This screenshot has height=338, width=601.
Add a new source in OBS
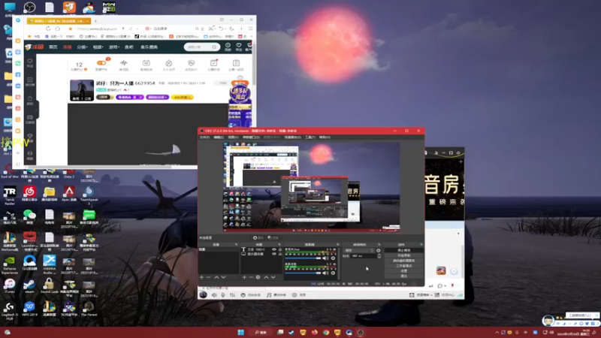(244, 277)
